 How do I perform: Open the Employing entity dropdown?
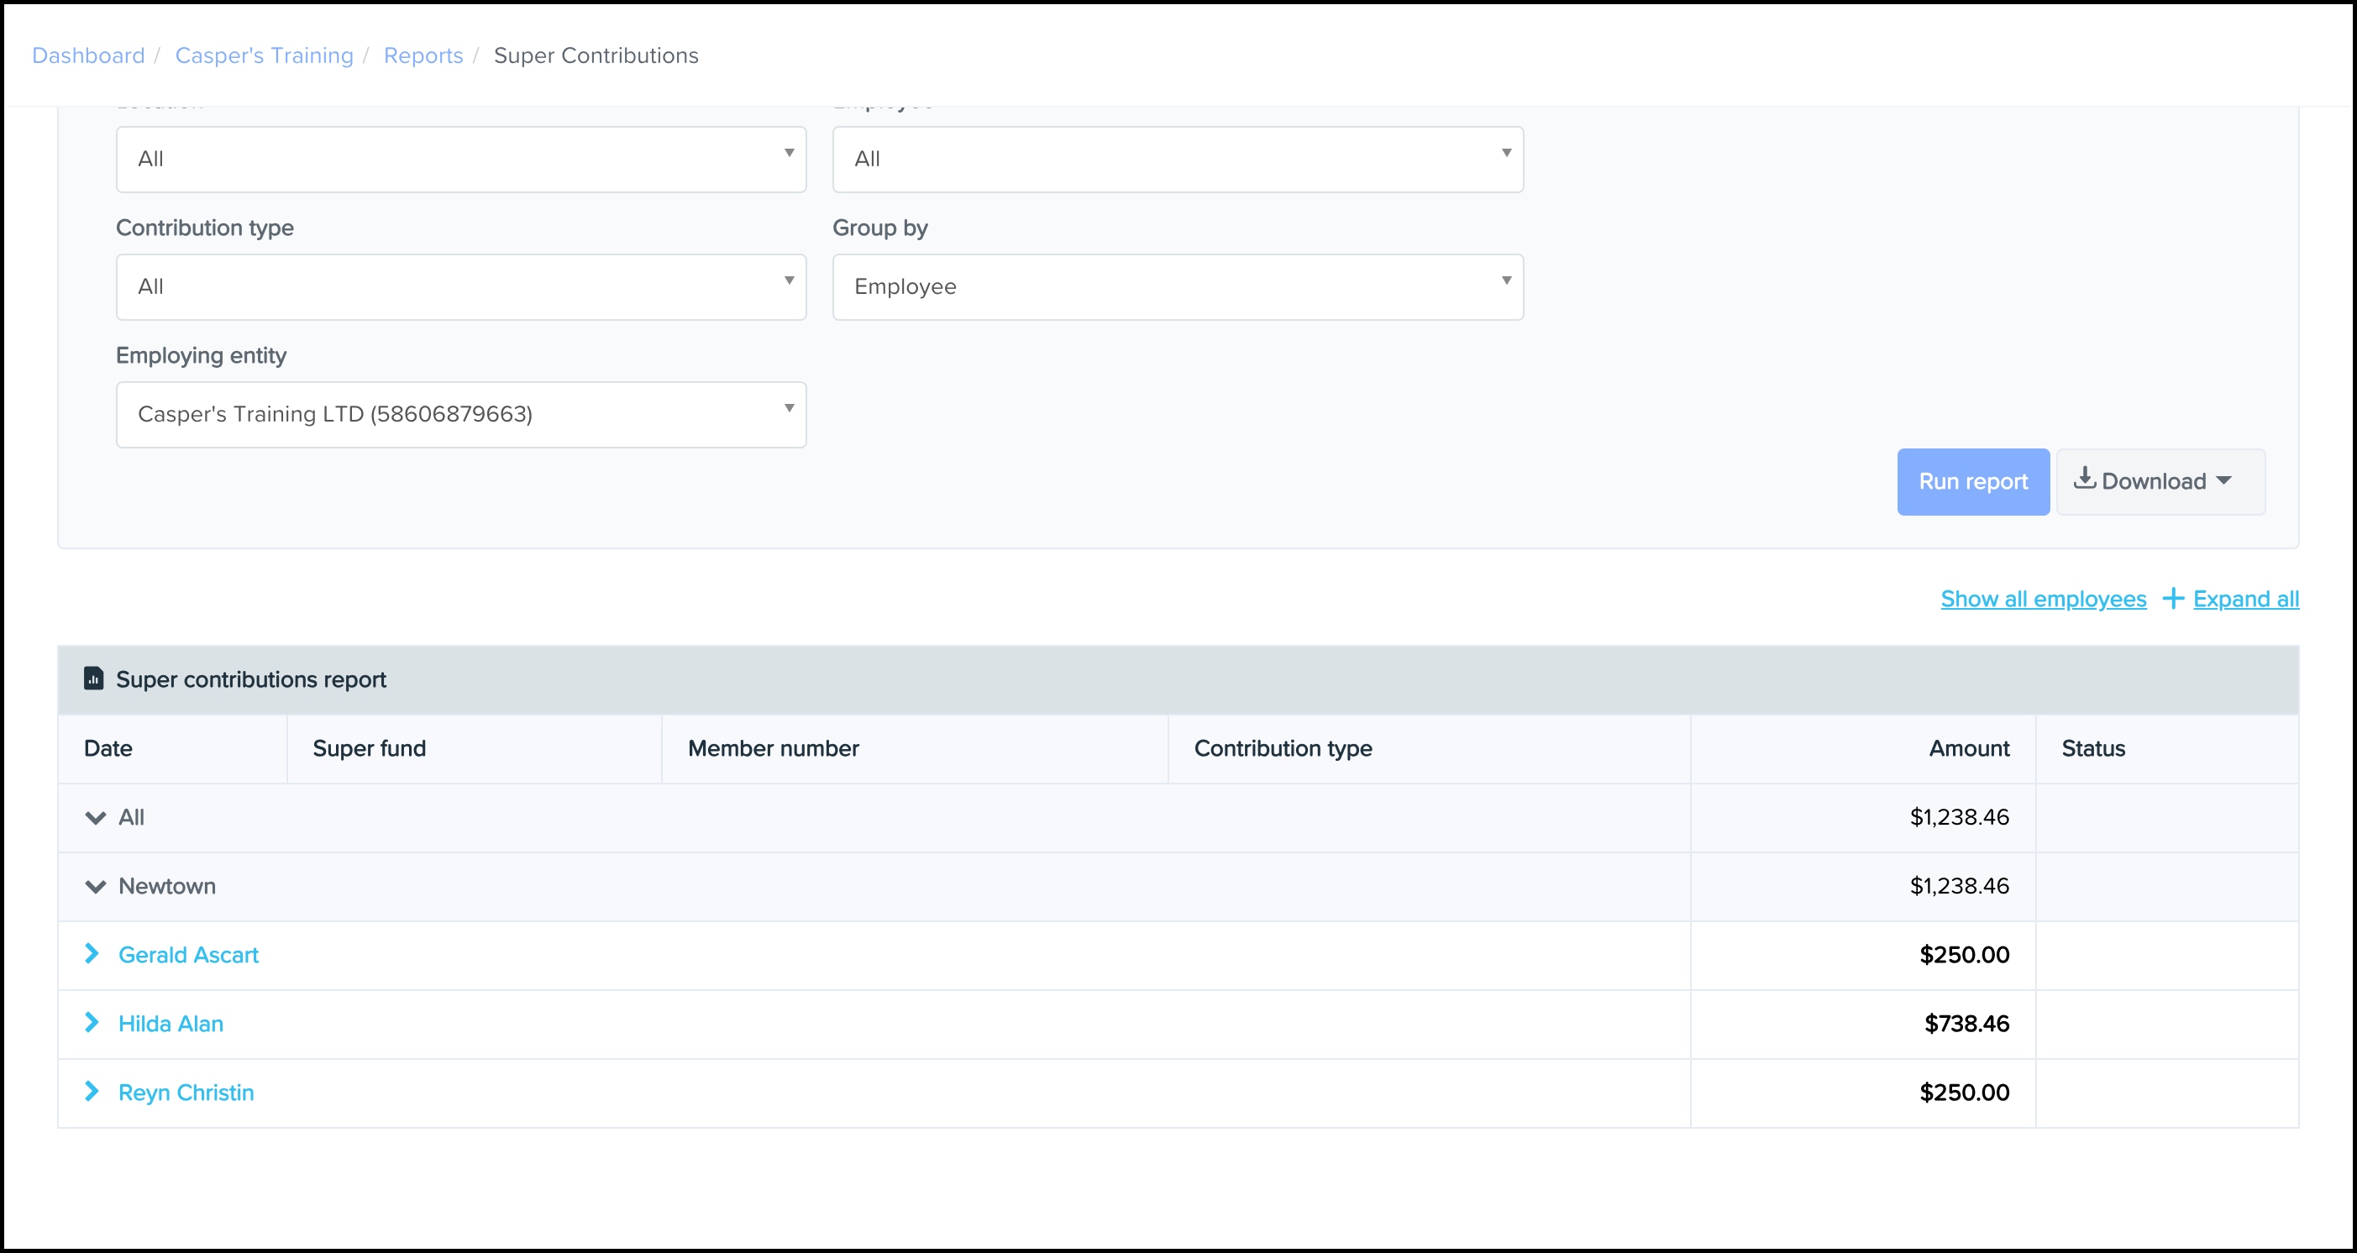coord(461,414)
